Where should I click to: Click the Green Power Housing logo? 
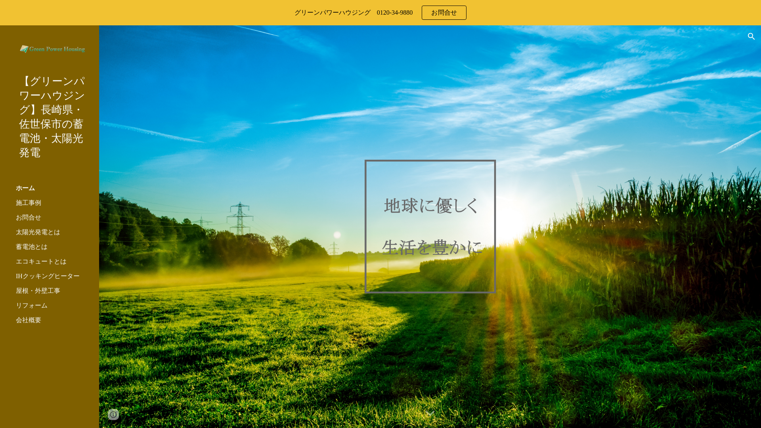(x=52, y=49)
